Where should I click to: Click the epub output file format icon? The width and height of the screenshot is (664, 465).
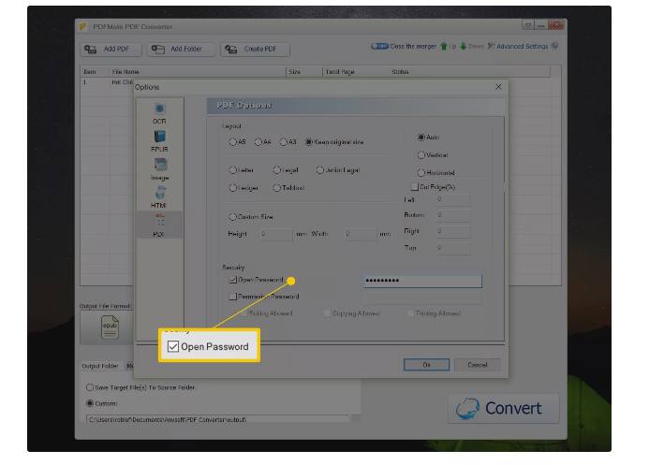pos(111,327)
